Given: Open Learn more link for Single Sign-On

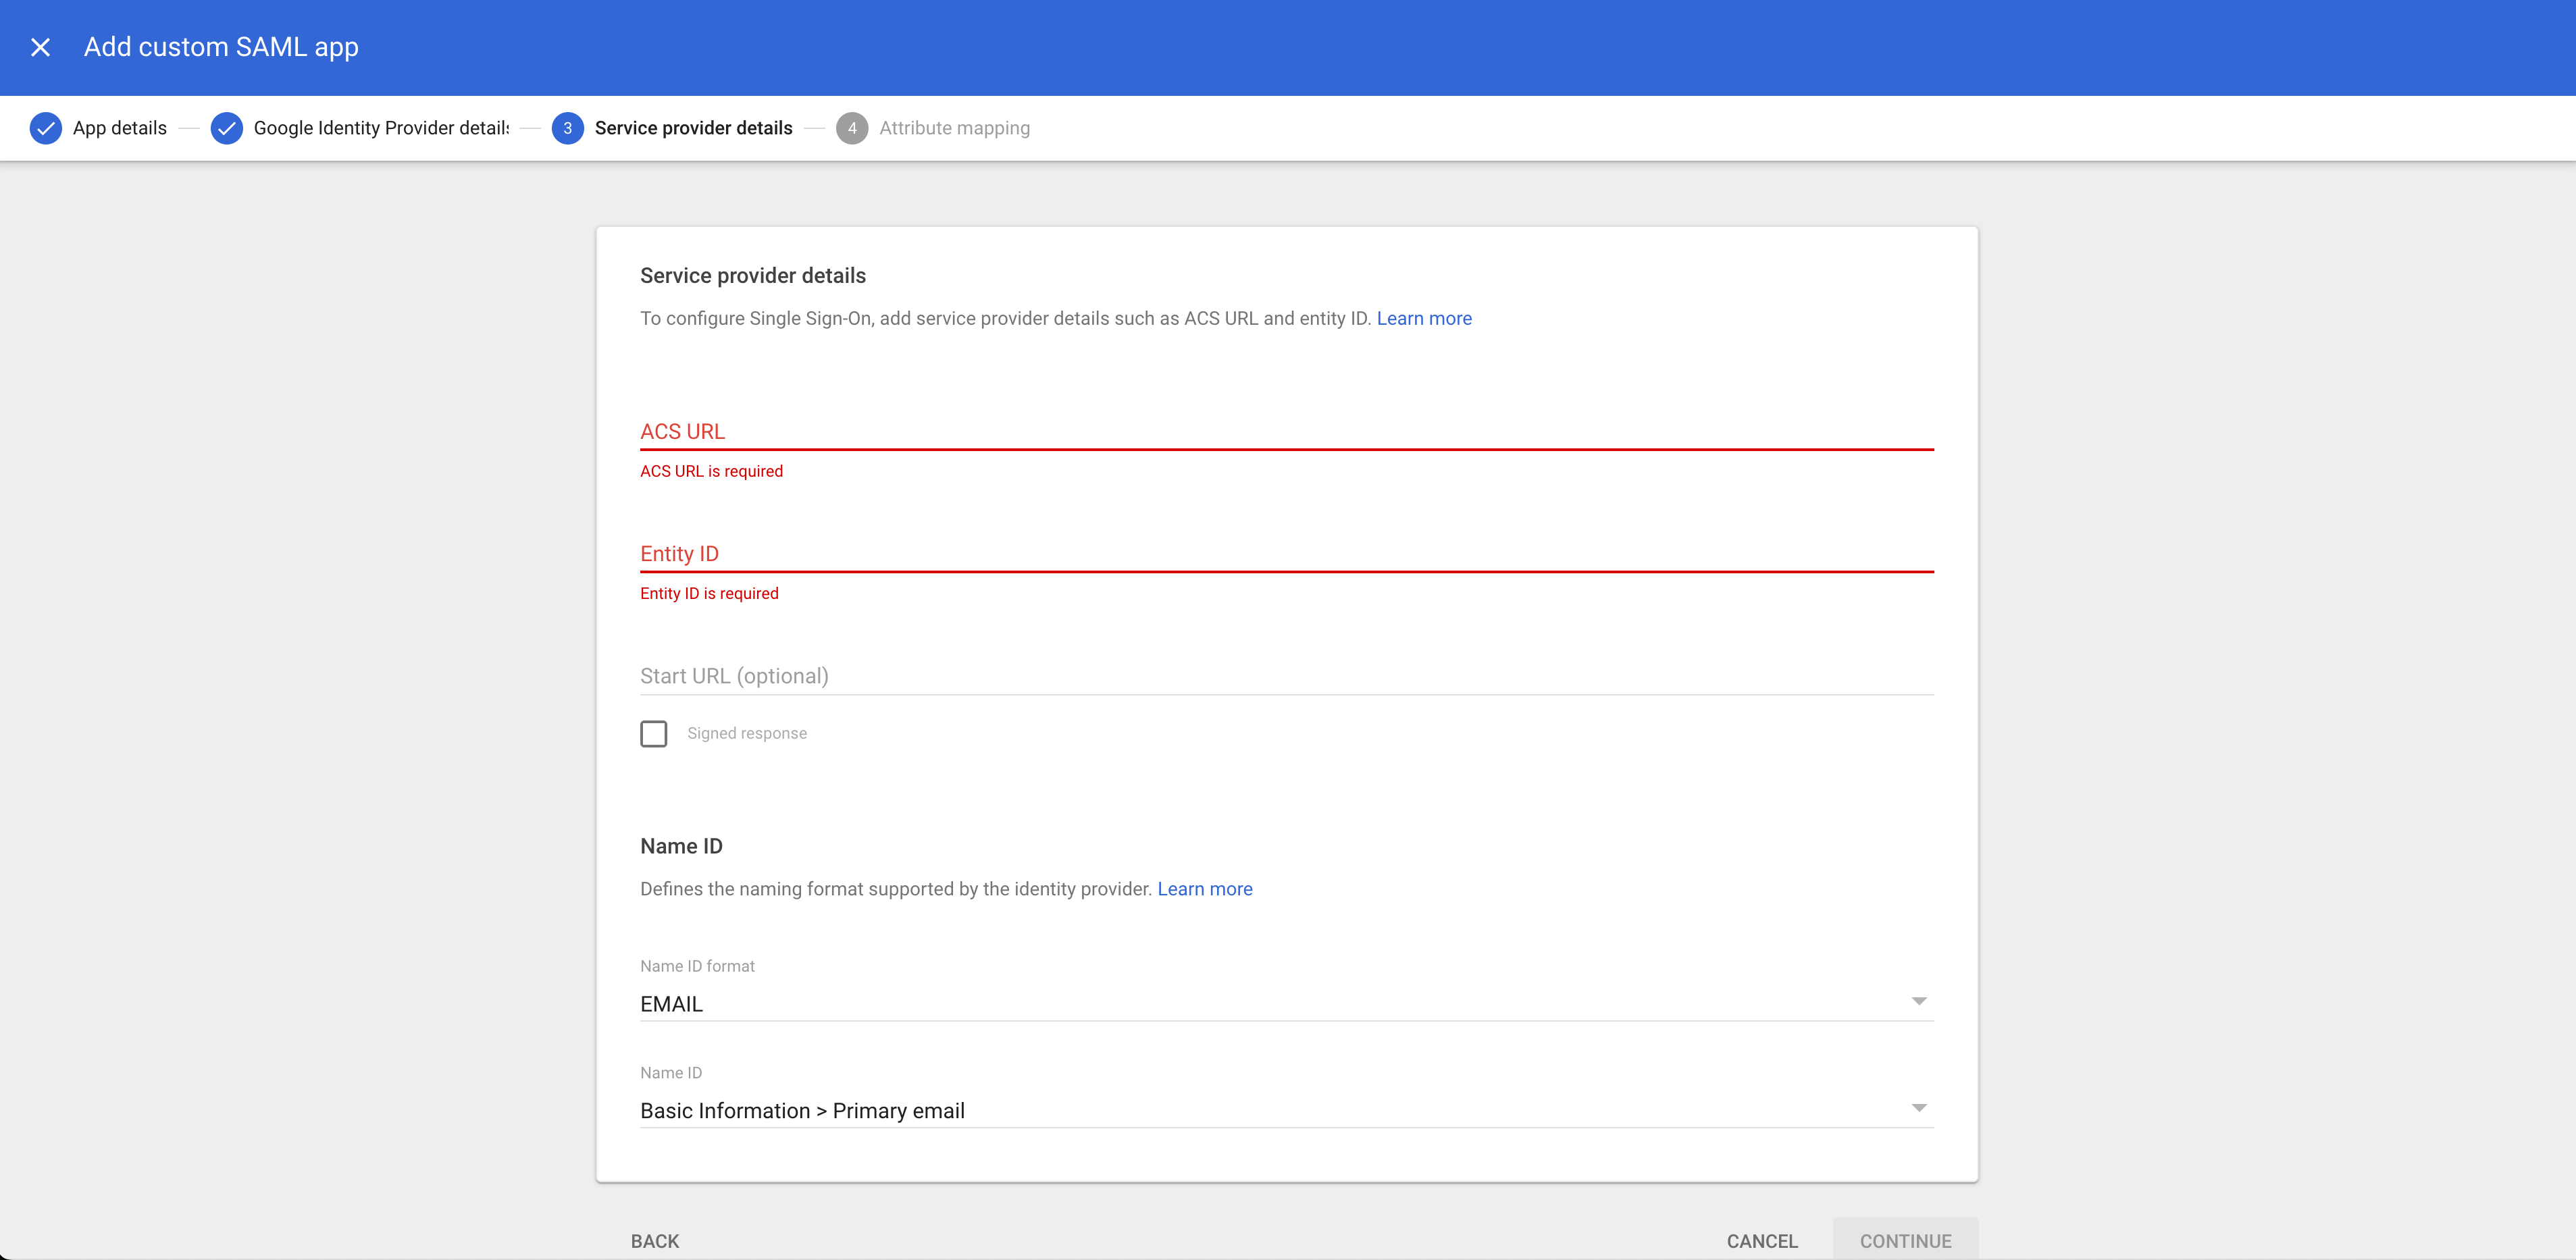Looking at the screenshot, I should (x=1424, y=318).
